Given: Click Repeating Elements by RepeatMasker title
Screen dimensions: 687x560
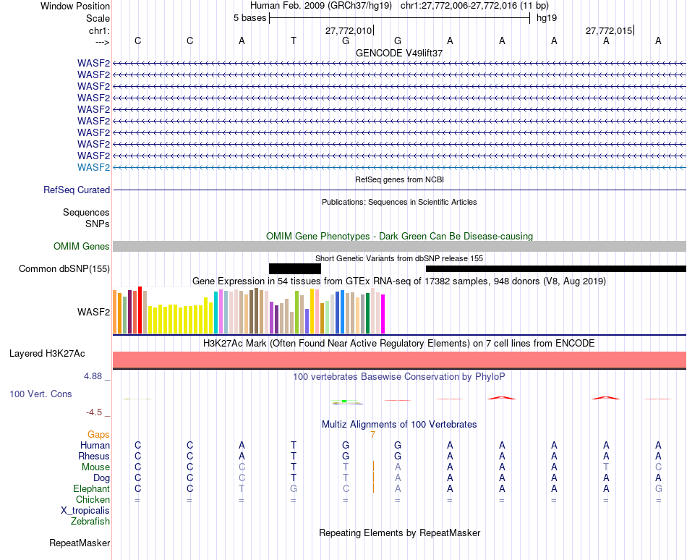Looking at the screenshot, I should pos(400,533).
